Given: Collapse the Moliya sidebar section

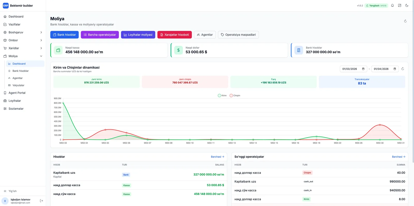Looking at the screenshot, I should pos(23,56).
